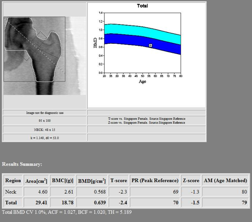
Task: Click the Z-score Singapore Female reference line
Action: pyautogui.click(x=147, y=123)
